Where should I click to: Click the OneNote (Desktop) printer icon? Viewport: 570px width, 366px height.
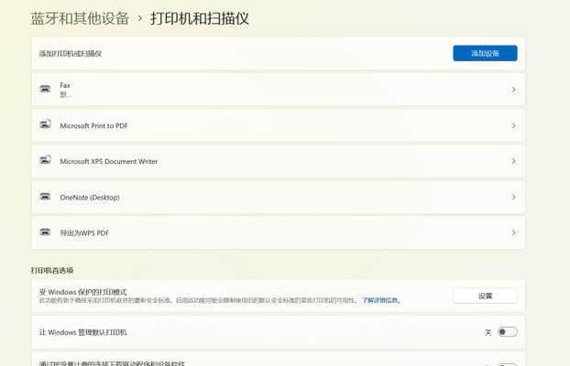(45, 197)
